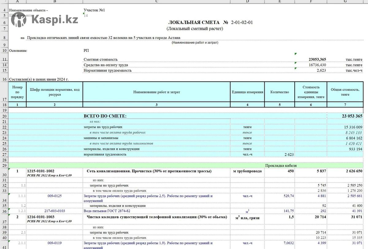Select the 'Количество' table heading cell

[279, 92]
